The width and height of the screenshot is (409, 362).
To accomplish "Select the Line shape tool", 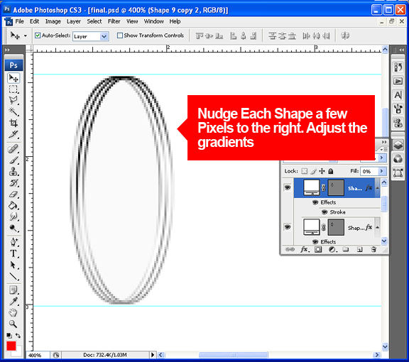I will pyautogui.click(x=13, y=276).
